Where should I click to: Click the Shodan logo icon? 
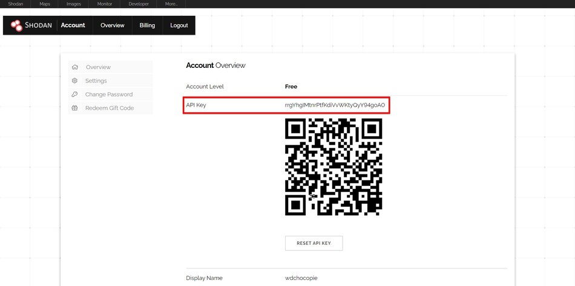click(x=16, y=25)
